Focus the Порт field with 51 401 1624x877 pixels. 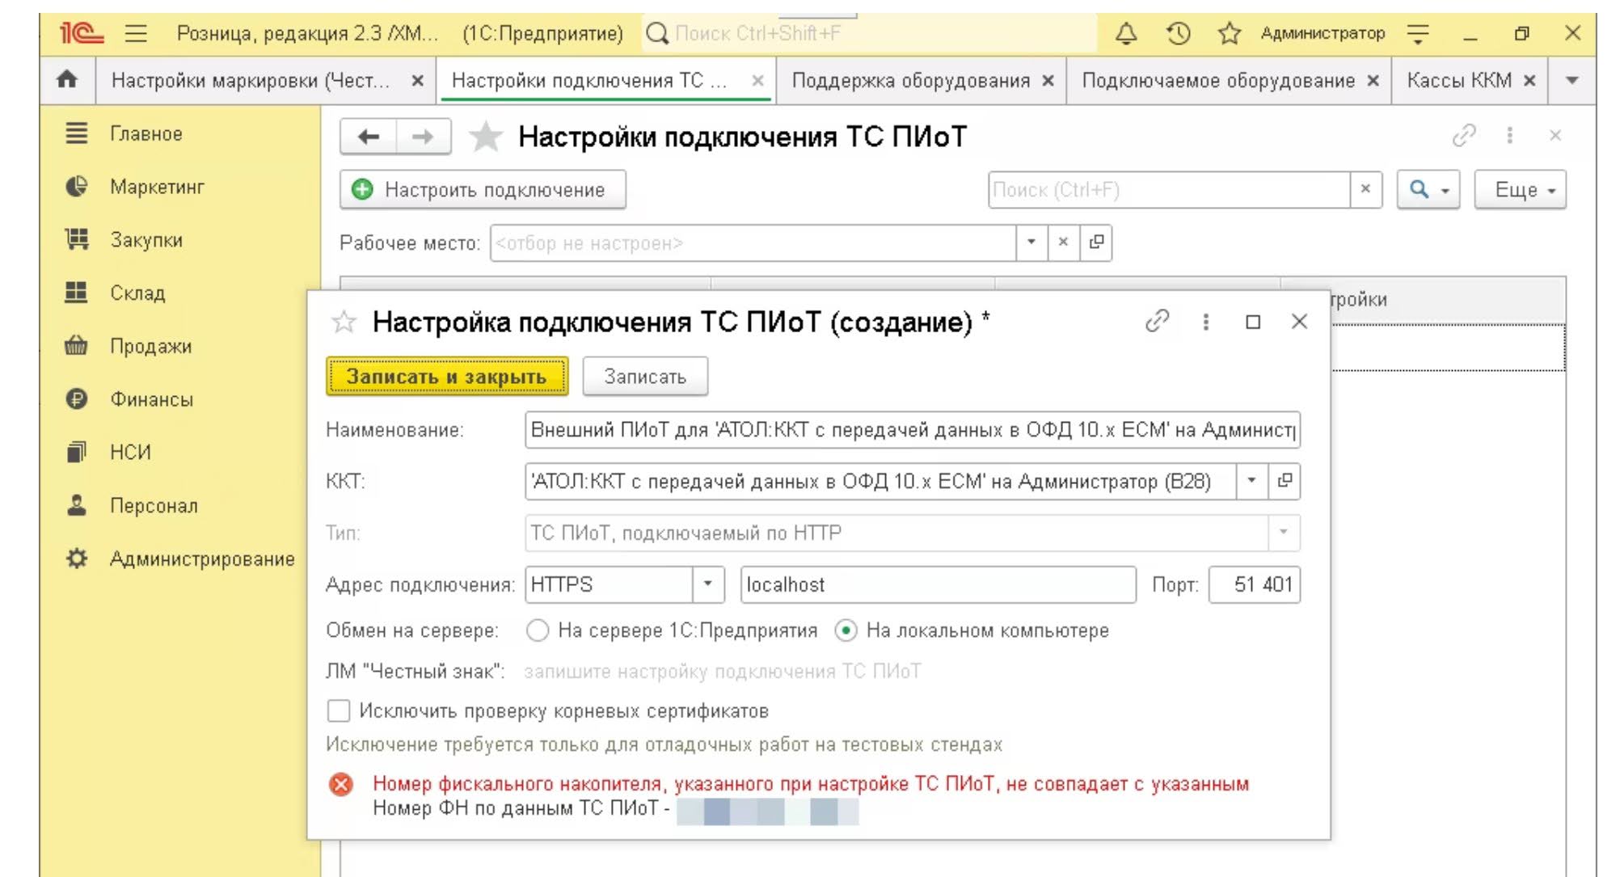1255,584
